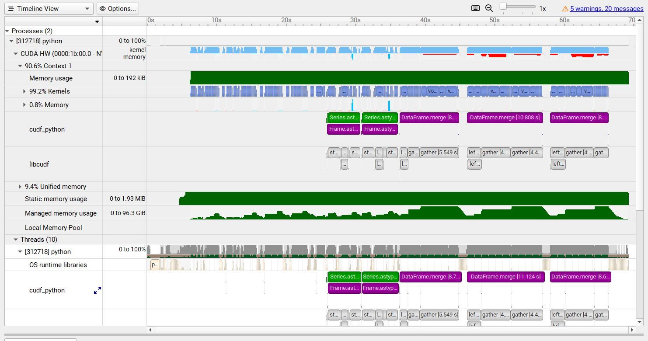Click the eye icon in the Options button

tap(104, 8)
